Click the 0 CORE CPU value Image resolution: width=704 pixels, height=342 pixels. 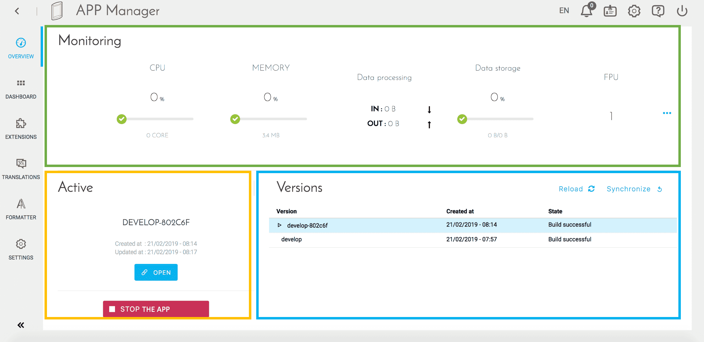click(x=157, y=135)
